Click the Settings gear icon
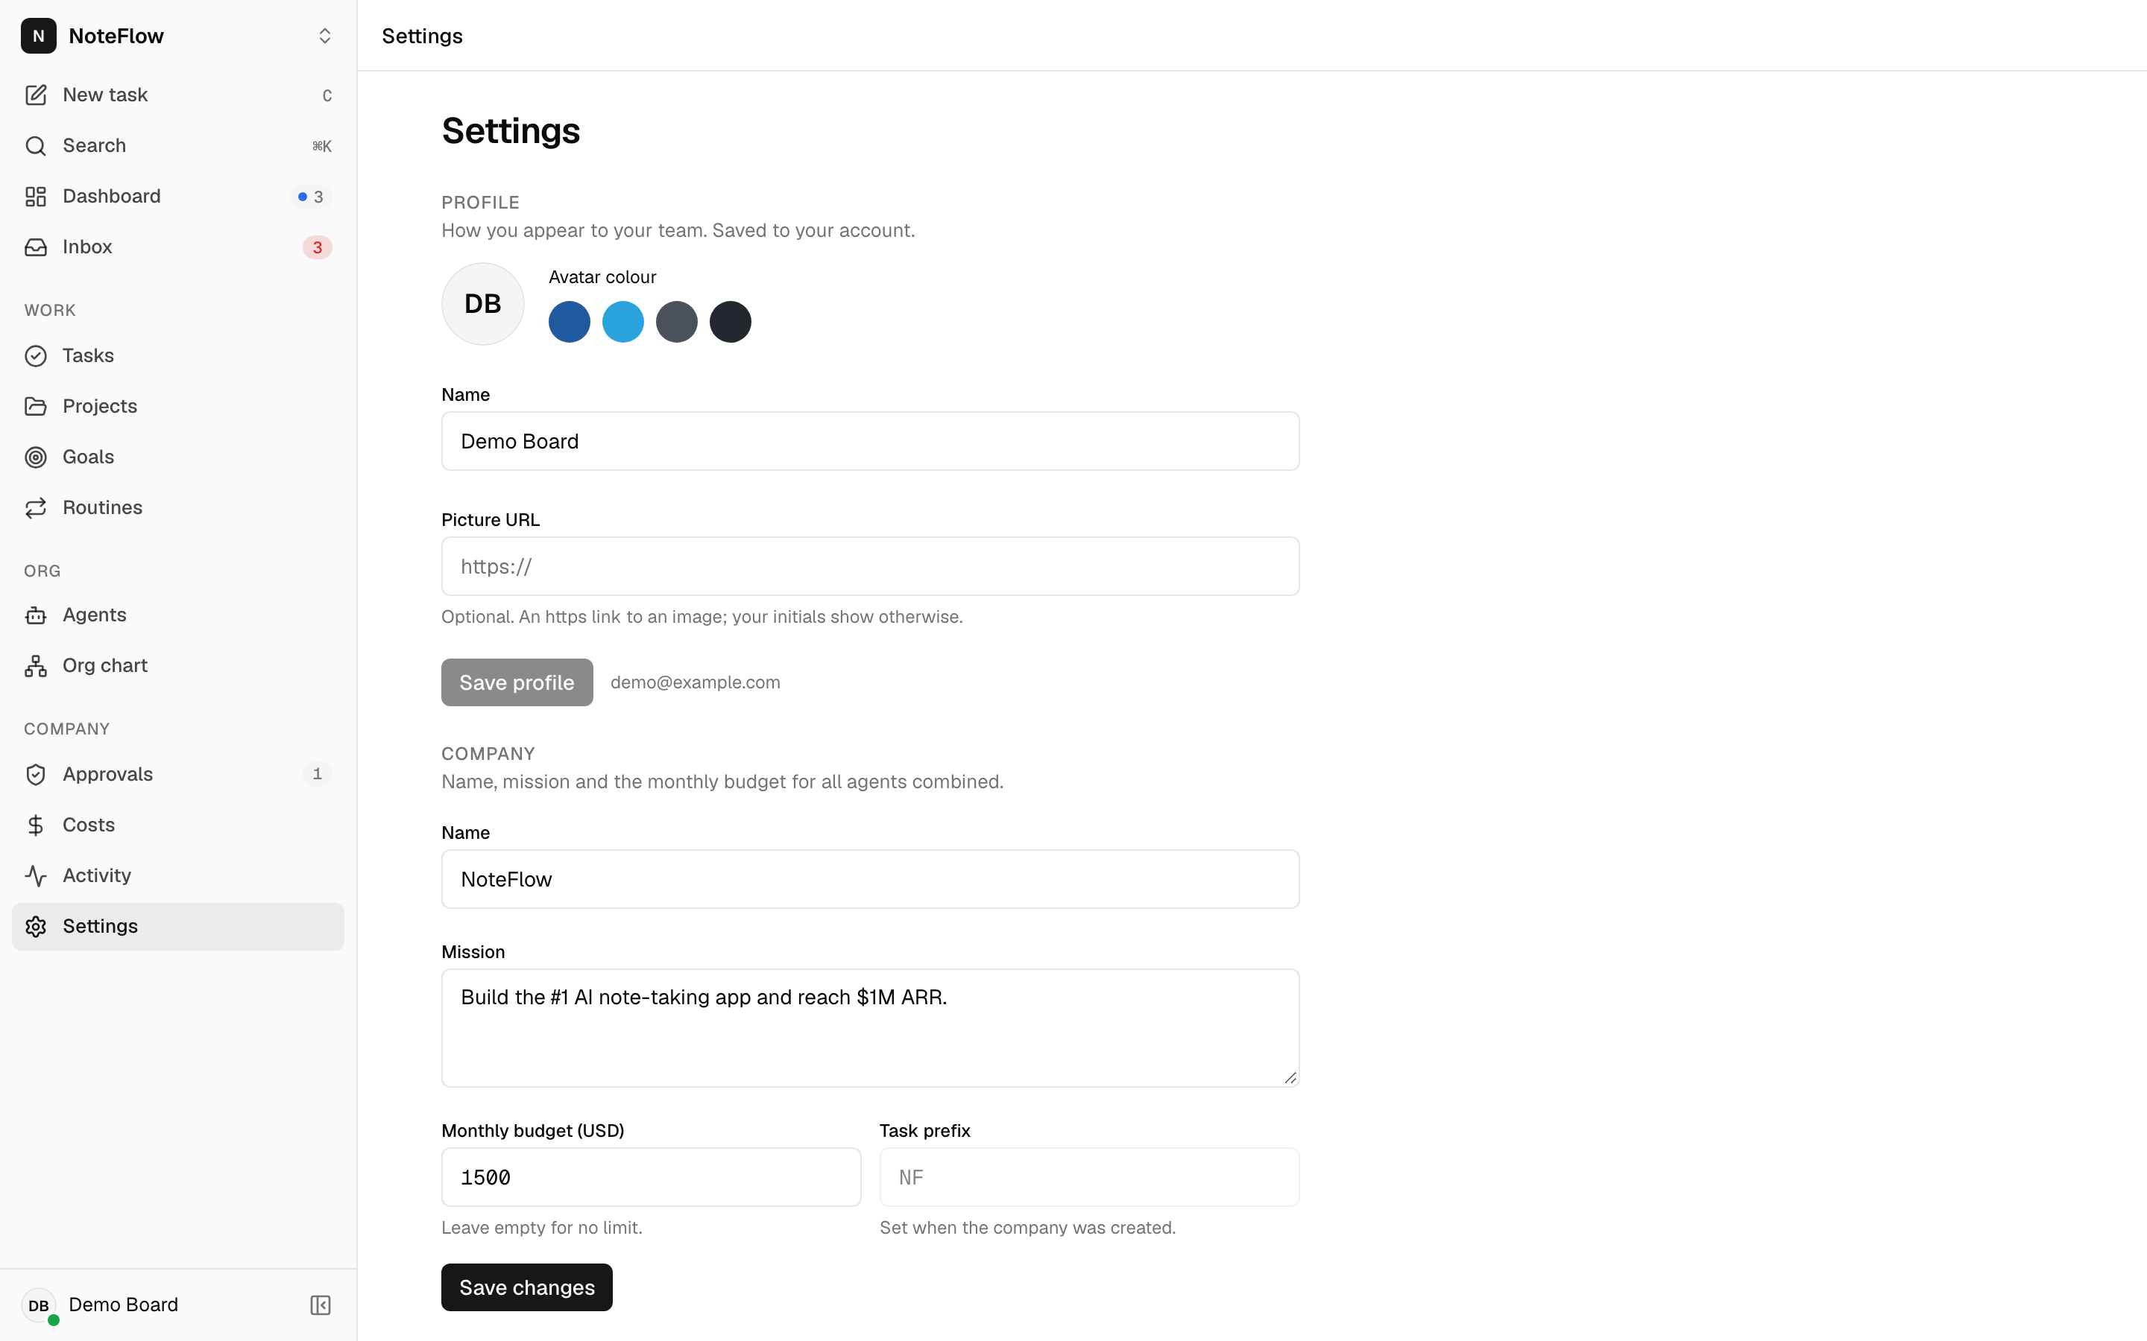The image size is (2147, 1341). (36, 926)
